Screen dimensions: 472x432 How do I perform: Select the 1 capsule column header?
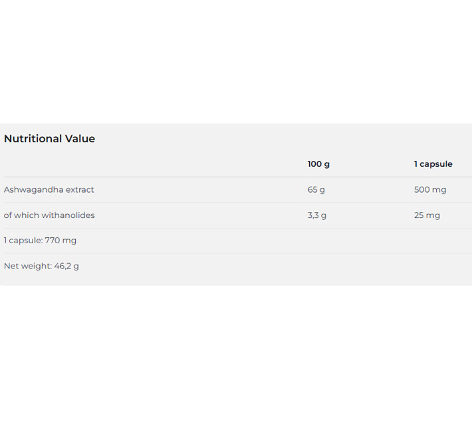[x=433, y=164]
